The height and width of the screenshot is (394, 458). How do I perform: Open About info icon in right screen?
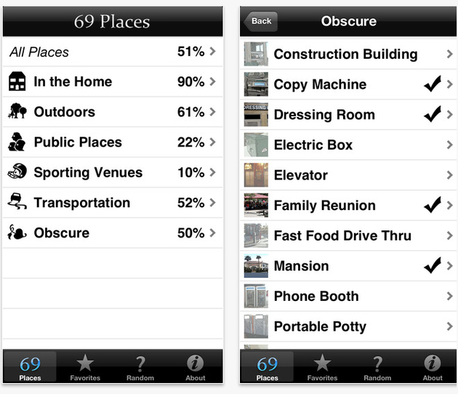point(433,366)
